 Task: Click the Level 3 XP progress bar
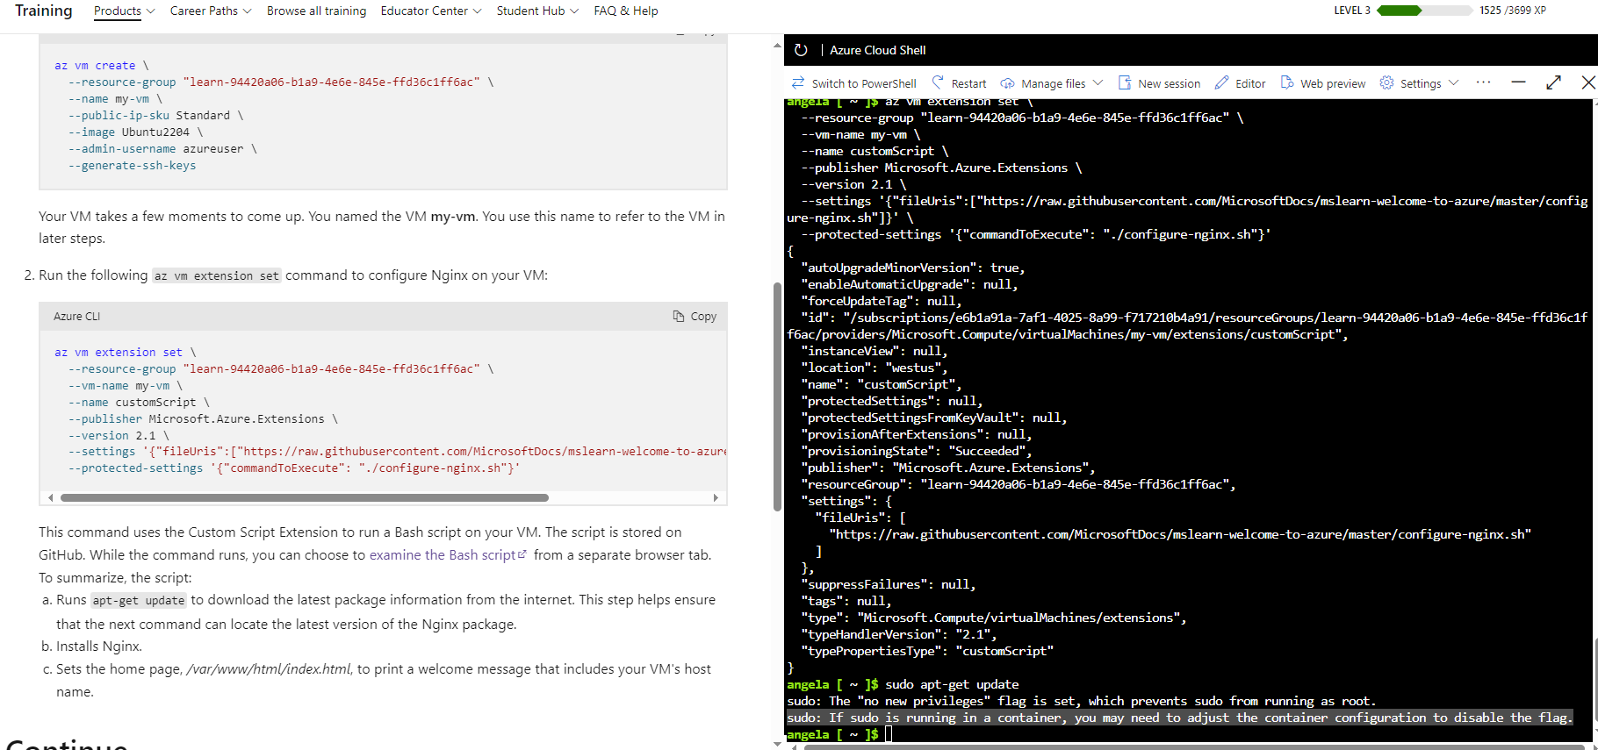coord(1424,11)
